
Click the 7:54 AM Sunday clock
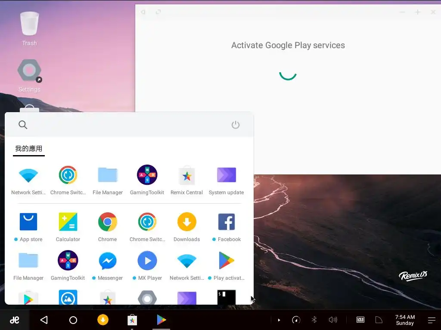tap(405, 320)
